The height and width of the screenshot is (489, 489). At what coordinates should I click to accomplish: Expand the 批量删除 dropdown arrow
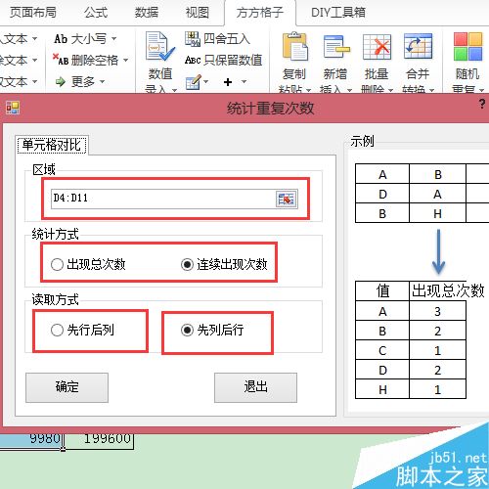tap(390, 90)
